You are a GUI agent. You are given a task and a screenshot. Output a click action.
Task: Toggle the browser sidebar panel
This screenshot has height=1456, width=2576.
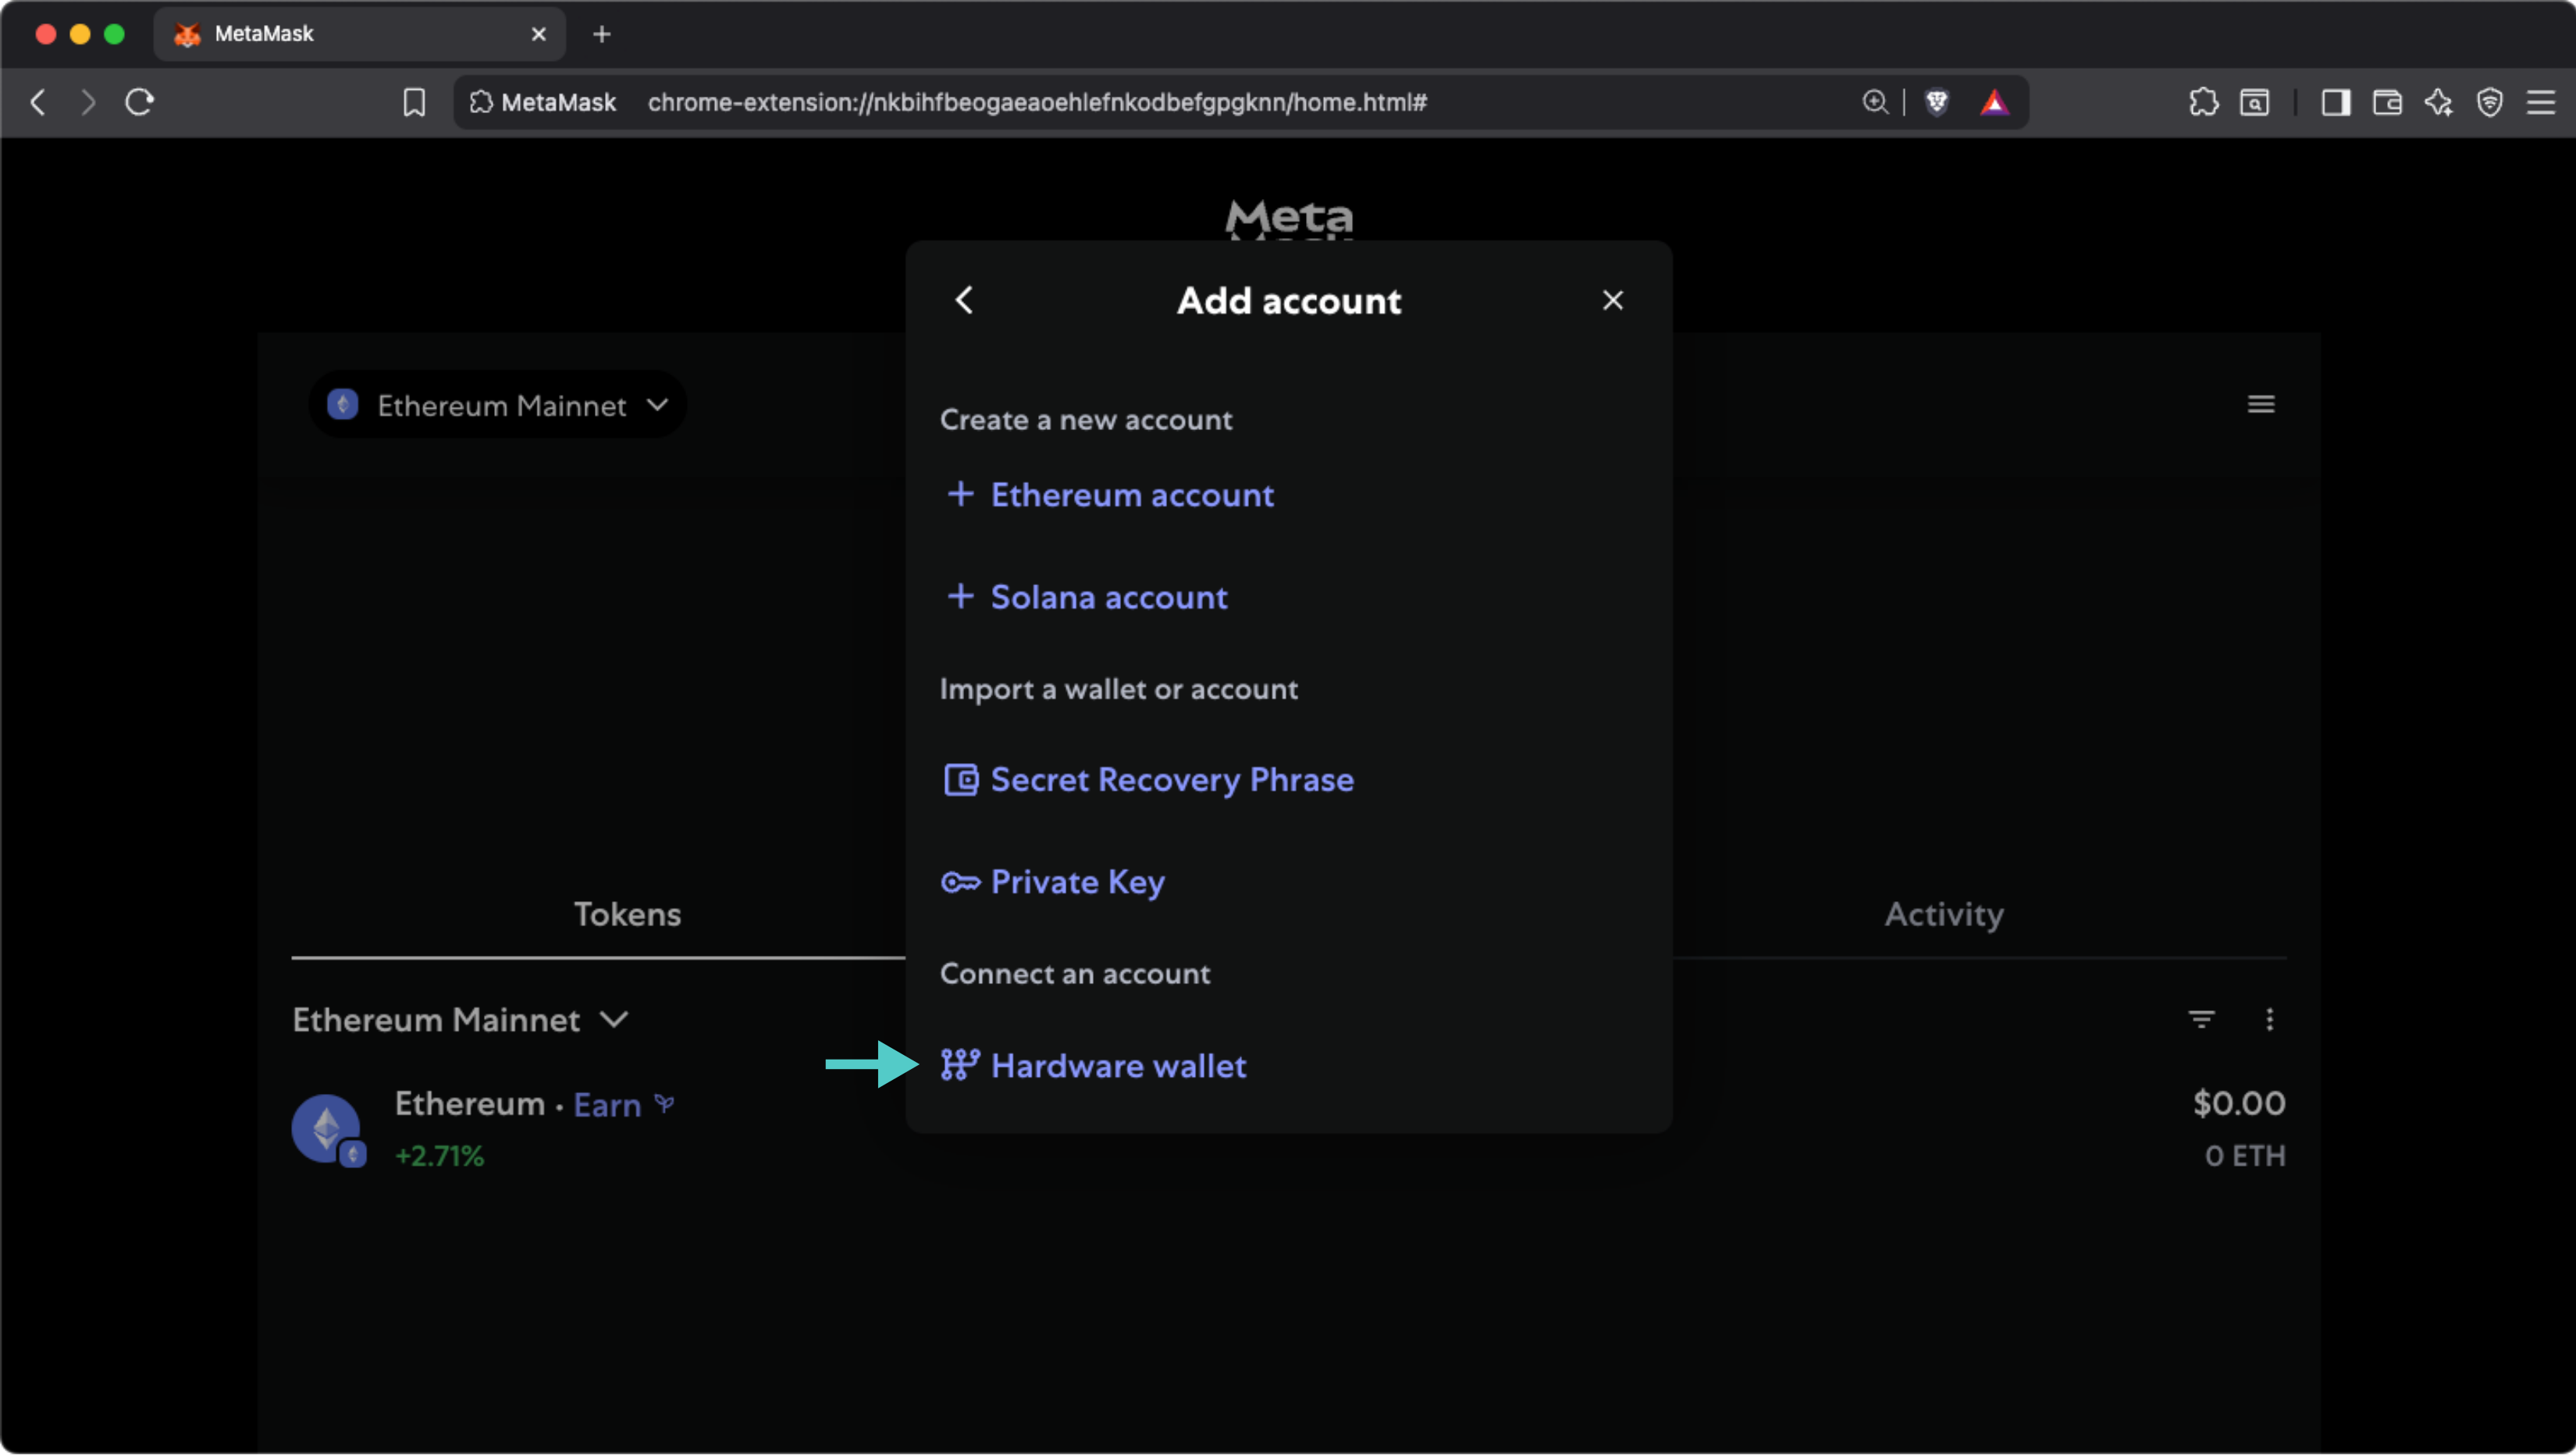2335,102
